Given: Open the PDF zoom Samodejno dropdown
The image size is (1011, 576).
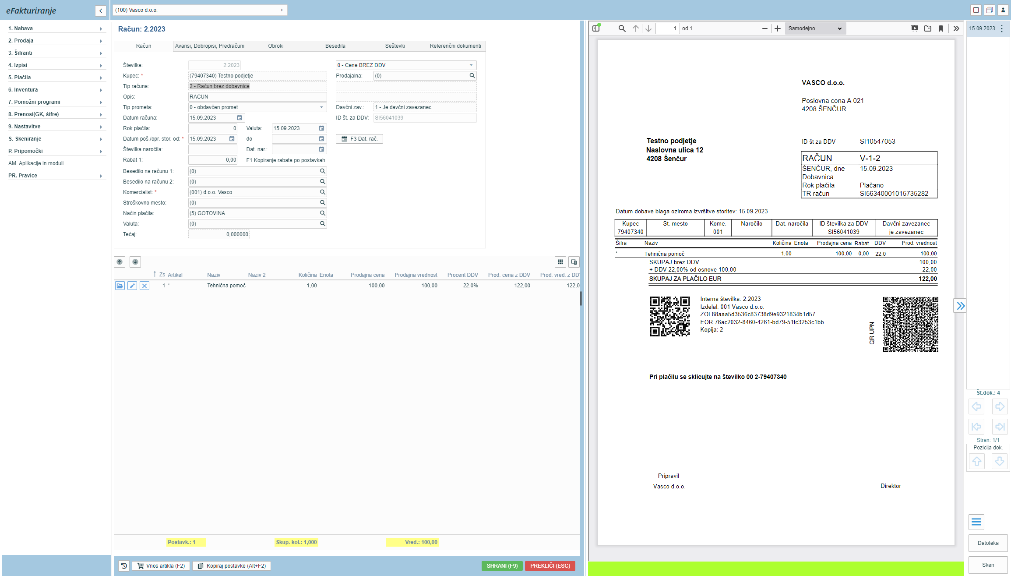Looking at the screenshot, I should 815,28.
